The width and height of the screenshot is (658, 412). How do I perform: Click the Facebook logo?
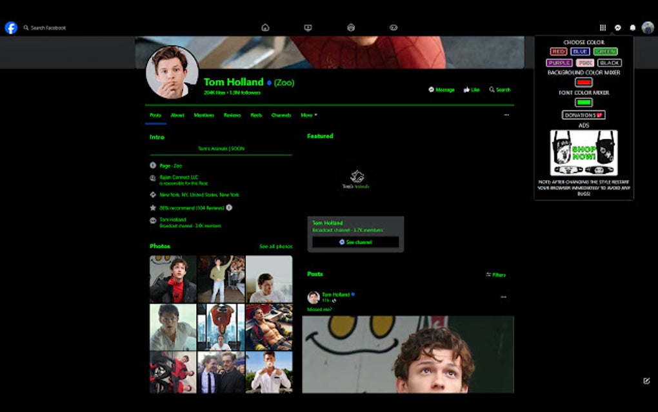10,27
